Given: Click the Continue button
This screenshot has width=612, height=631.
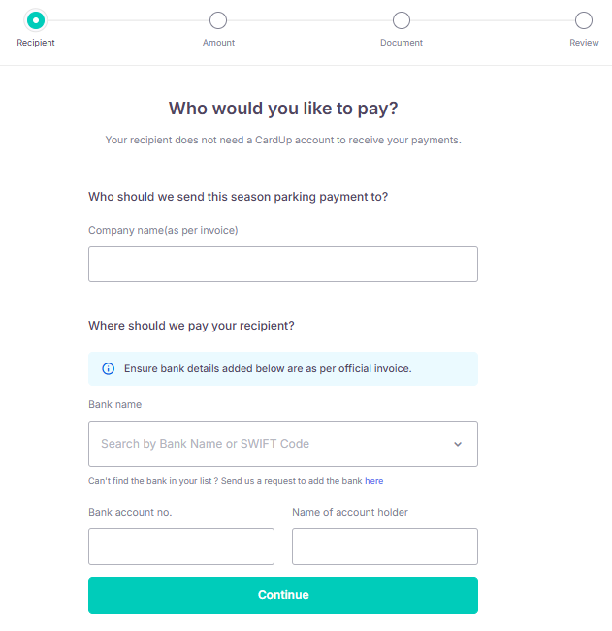Looking at the screenshot, I should click(283, 595).
